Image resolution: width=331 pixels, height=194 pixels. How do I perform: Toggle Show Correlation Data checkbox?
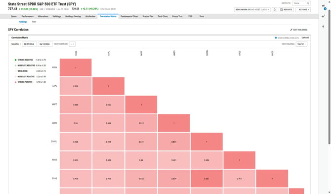(276, 38)
